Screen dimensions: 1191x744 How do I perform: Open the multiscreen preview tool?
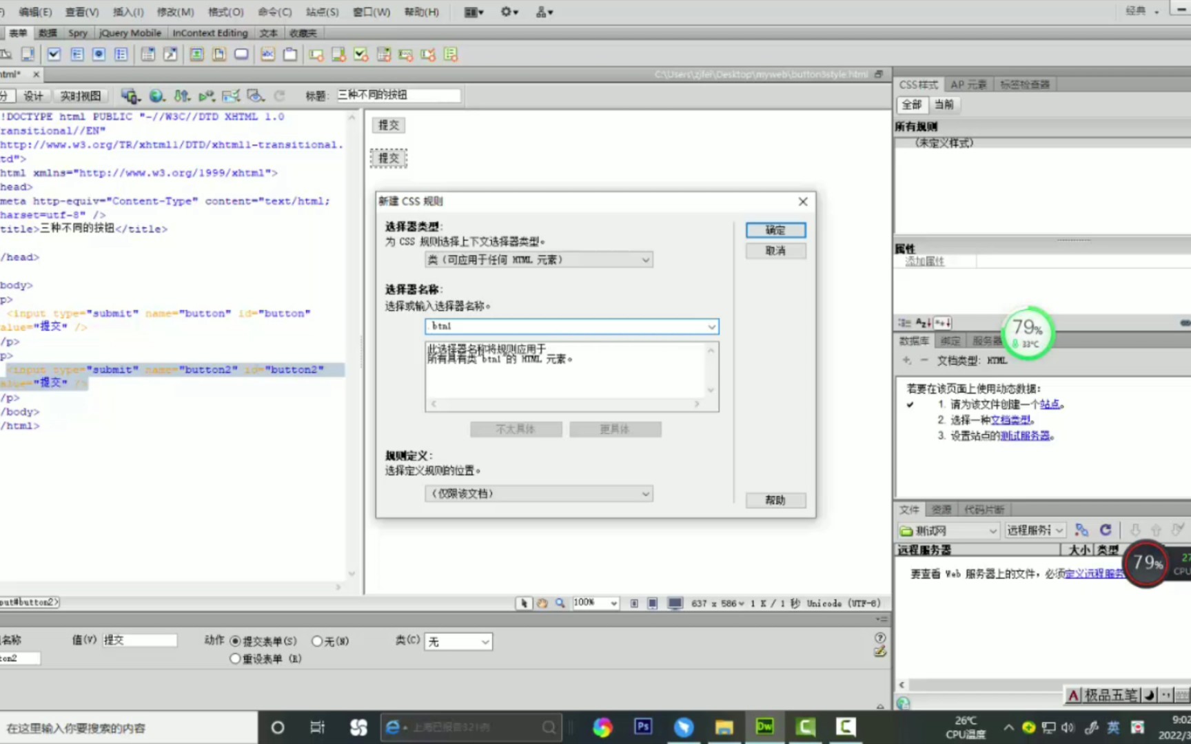click(130, 96)
